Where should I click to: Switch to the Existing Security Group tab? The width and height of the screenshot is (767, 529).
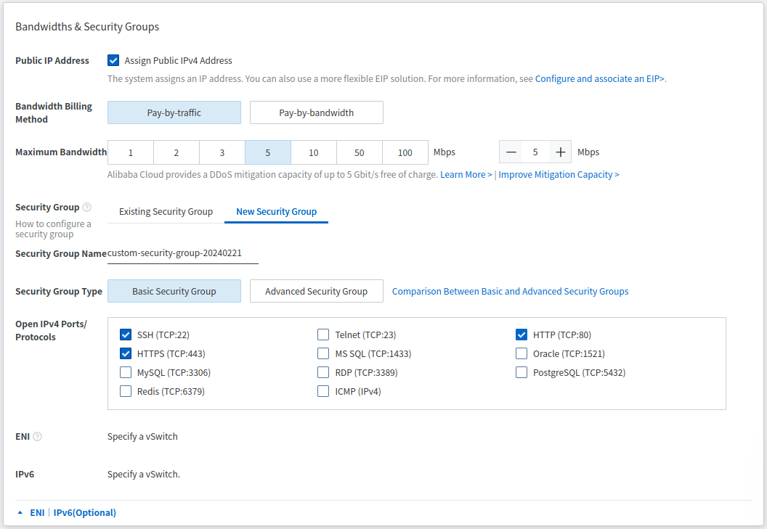(x=166, y=211)
